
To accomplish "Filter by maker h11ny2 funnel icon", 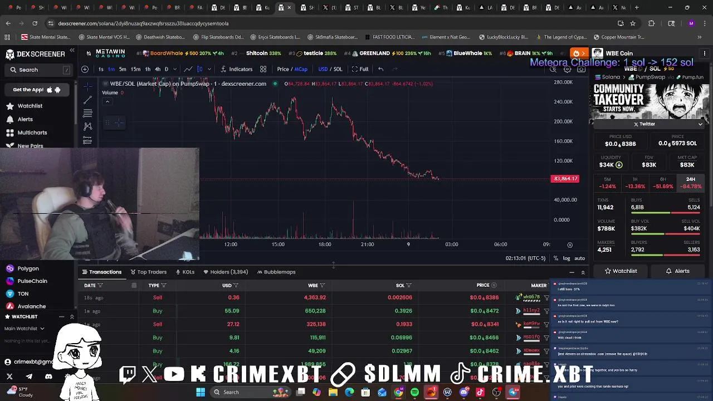I will click(x=546, y=311).
